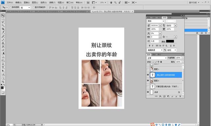The image size is (211, 126).
Task: Click the text color swatch in the Character panel
Action: point(170,41)
